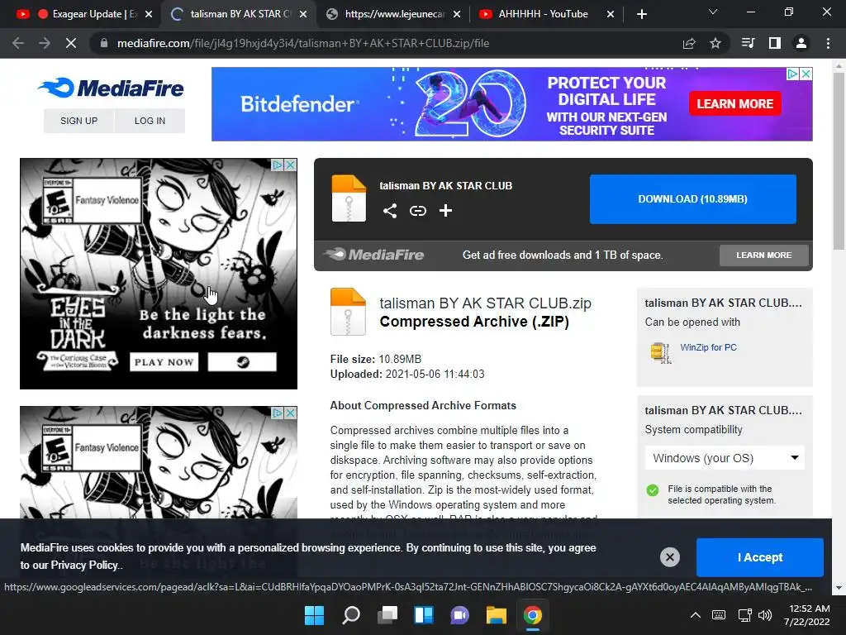Click the SIGN UP button
The width and height of the screenshot is (846, 635).
pos(78,121)
